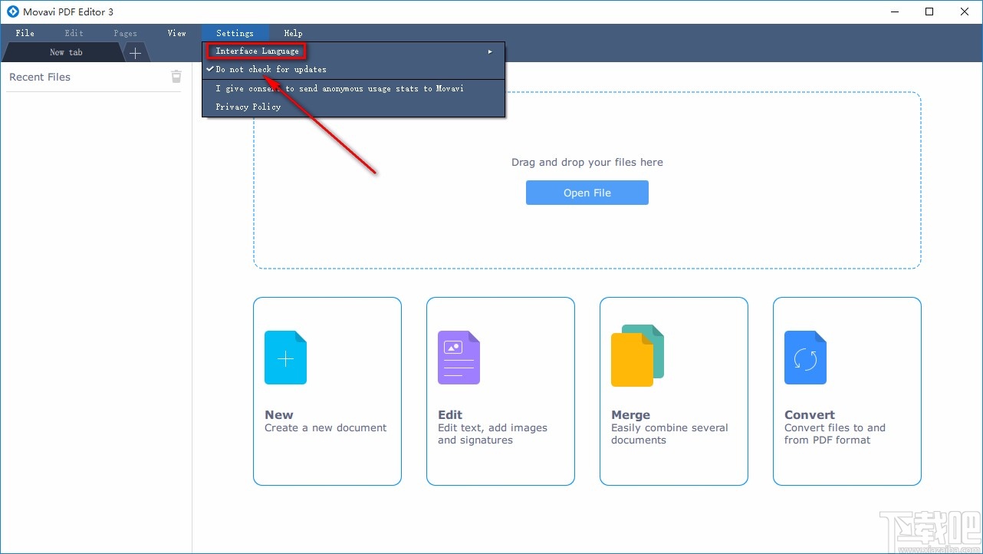Add a new tab with plus icon
The width and height of the screenshot is (983, 554).
[135, 53]
